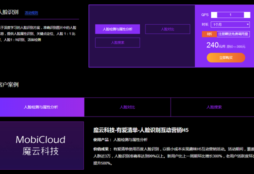Image resolution: width=254 pixels, height=174 pixels.
Task: Select 人脸对比 option in purchase panel
Action: click(x=167, y=29)
